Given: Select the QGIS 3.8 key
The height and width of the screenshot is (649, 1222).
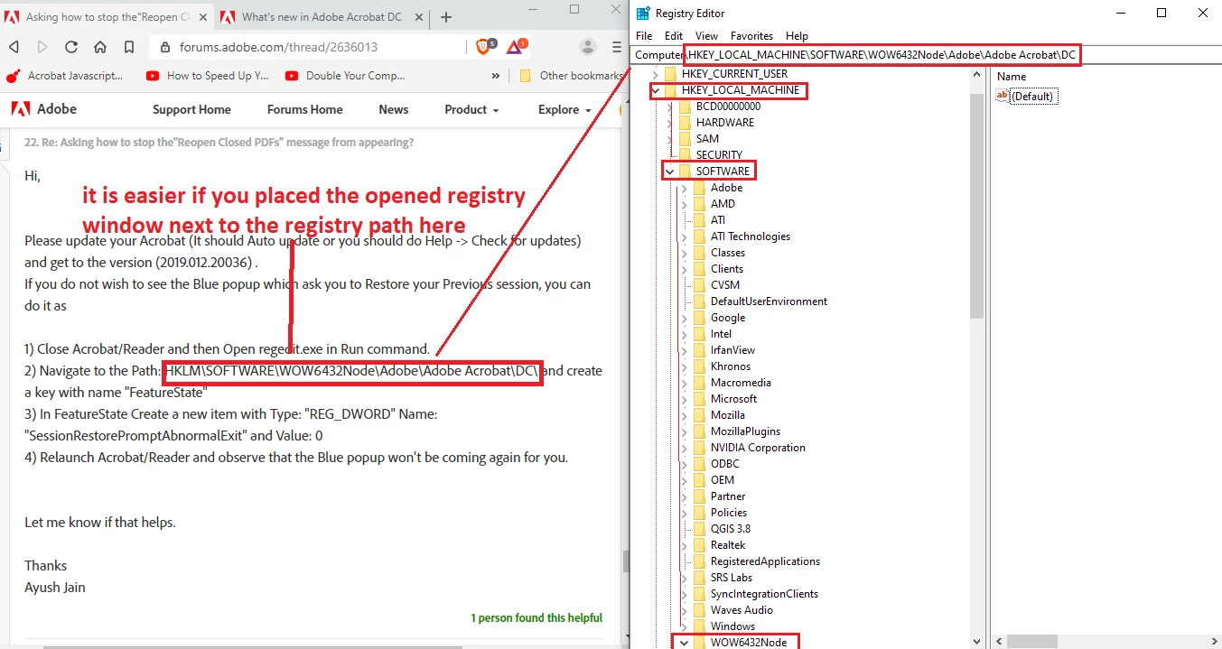Looking at the screenshot, I should [730, 529].
